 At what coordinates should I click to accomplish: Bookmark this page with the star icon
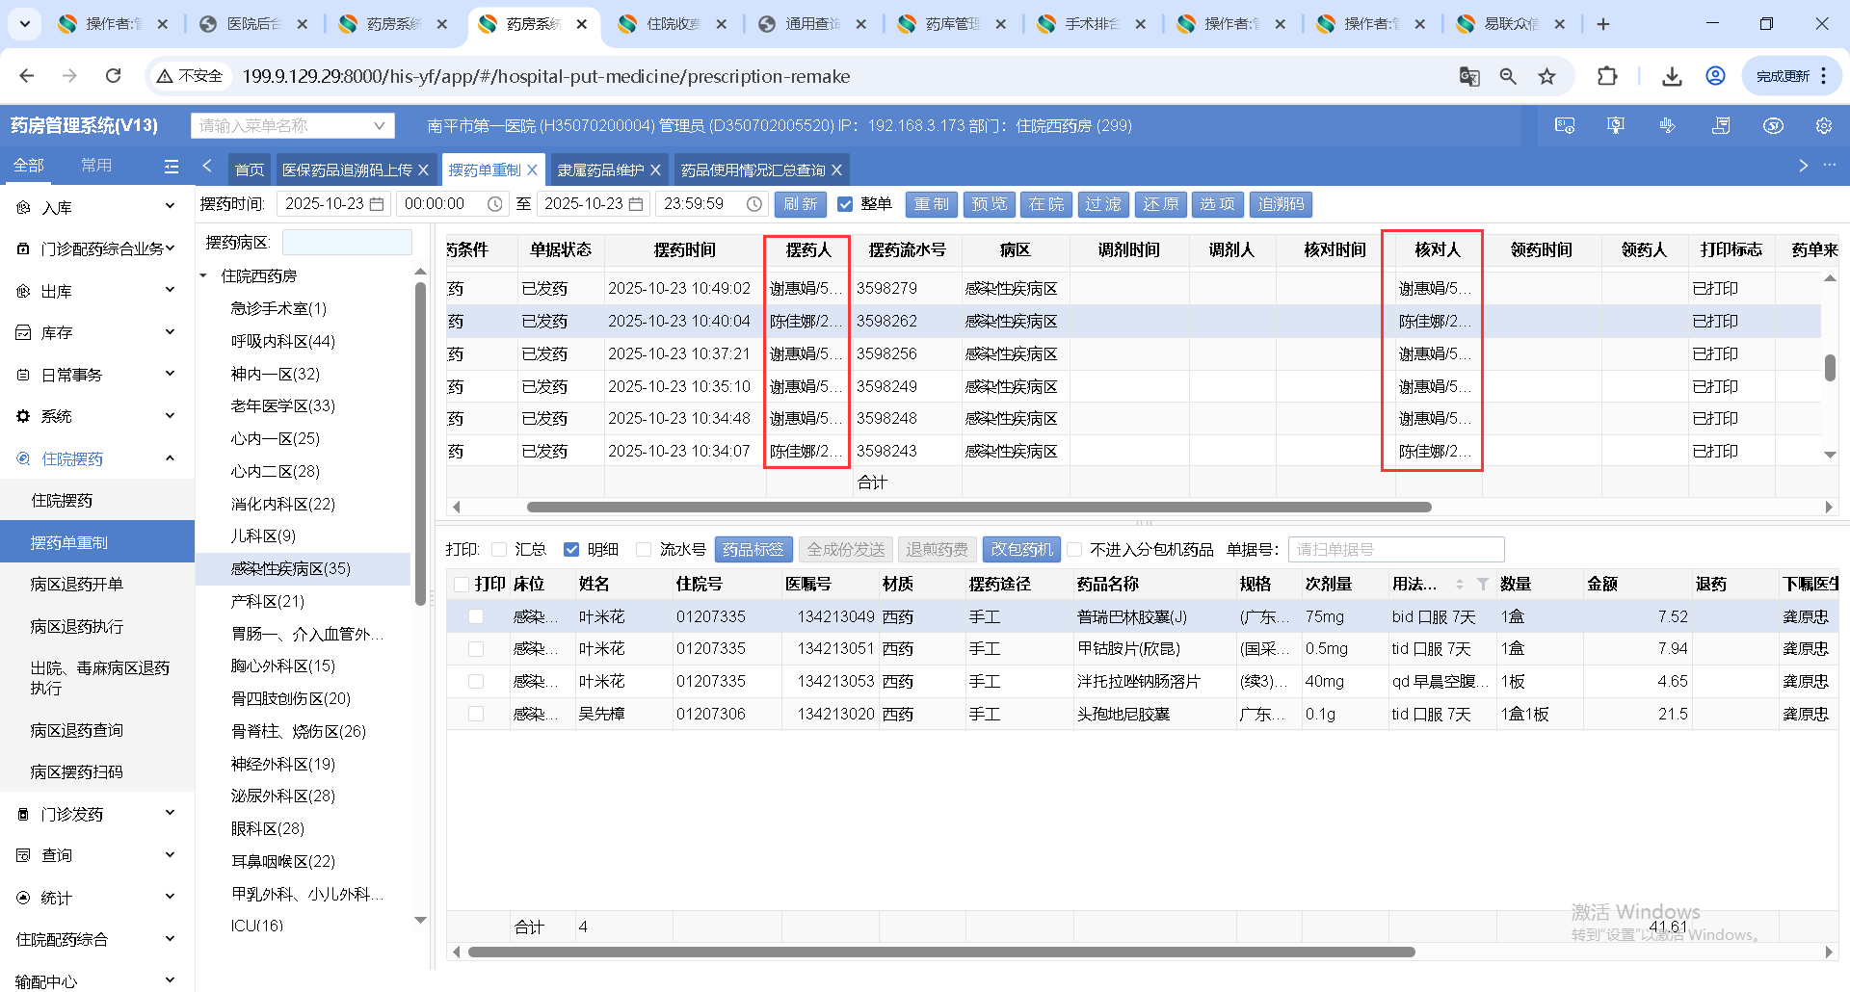coord(1546,76)
